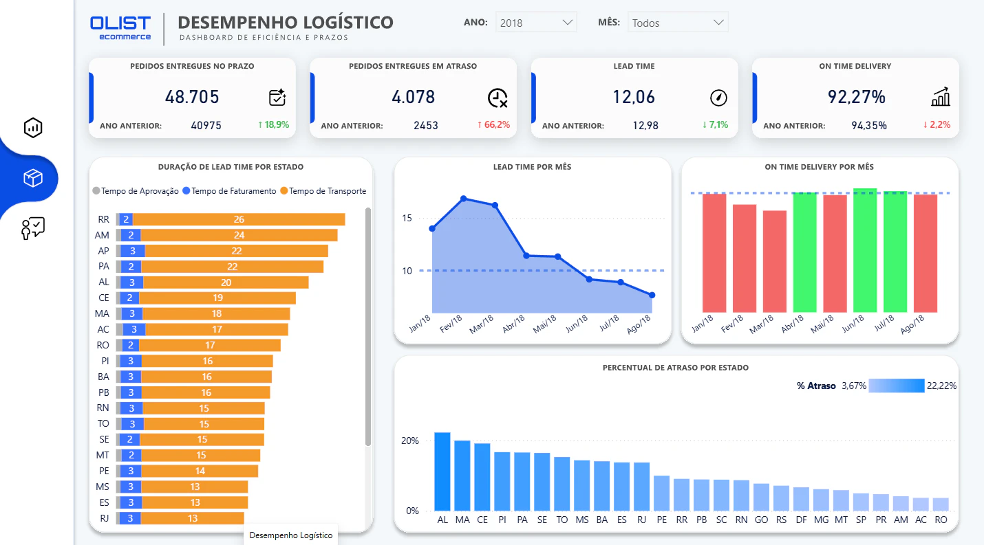This screenshot has width=984, height=545.
Task: Select the Jun/18 green bar in On Time Delivery
Action: coord(865,251)
